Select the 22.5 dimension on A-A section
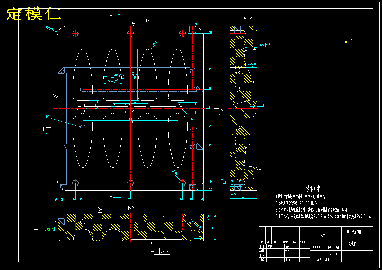Viewport: 382px width, 270px height. click(224, 182)
